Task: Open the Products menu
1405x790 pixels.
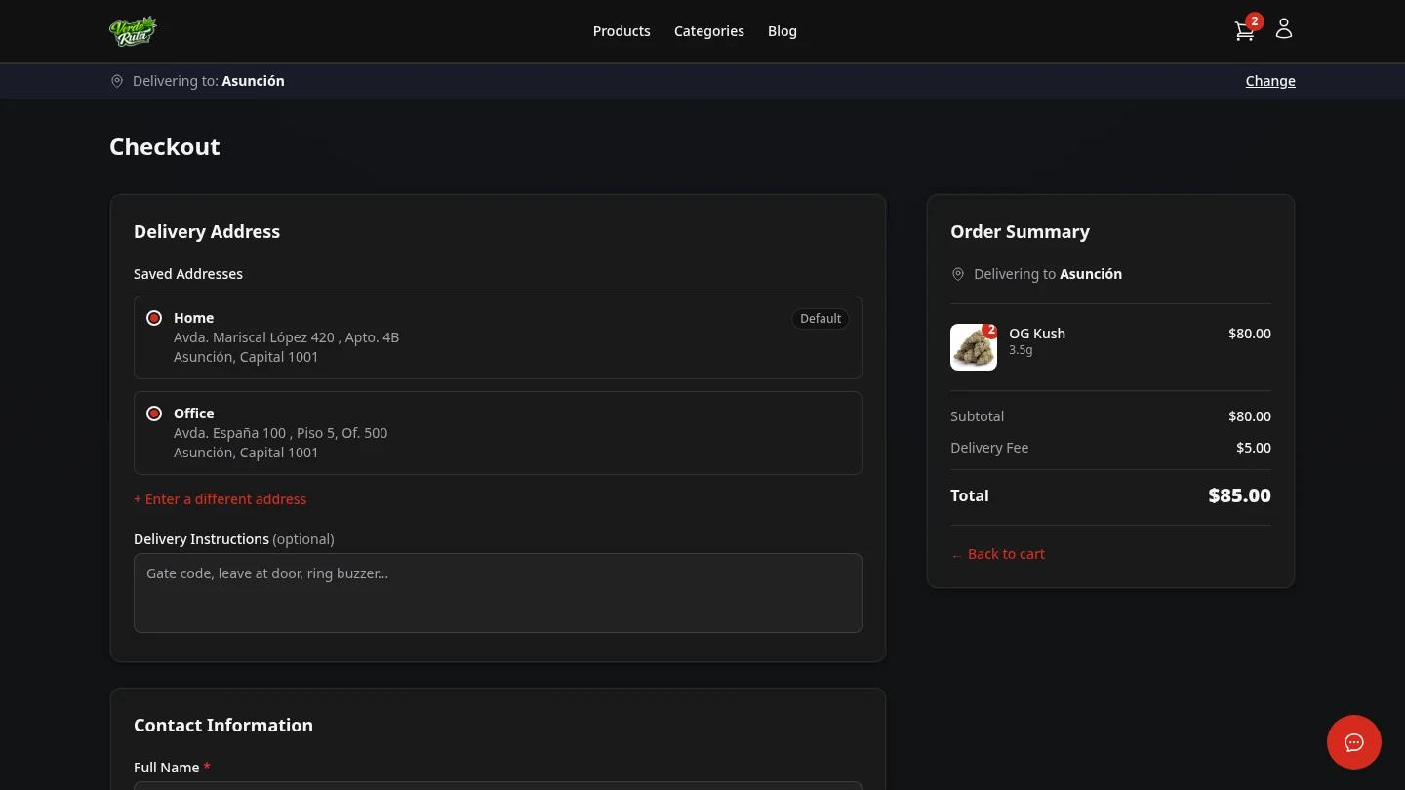Action: pyautogui.click(x=622, y=30)
